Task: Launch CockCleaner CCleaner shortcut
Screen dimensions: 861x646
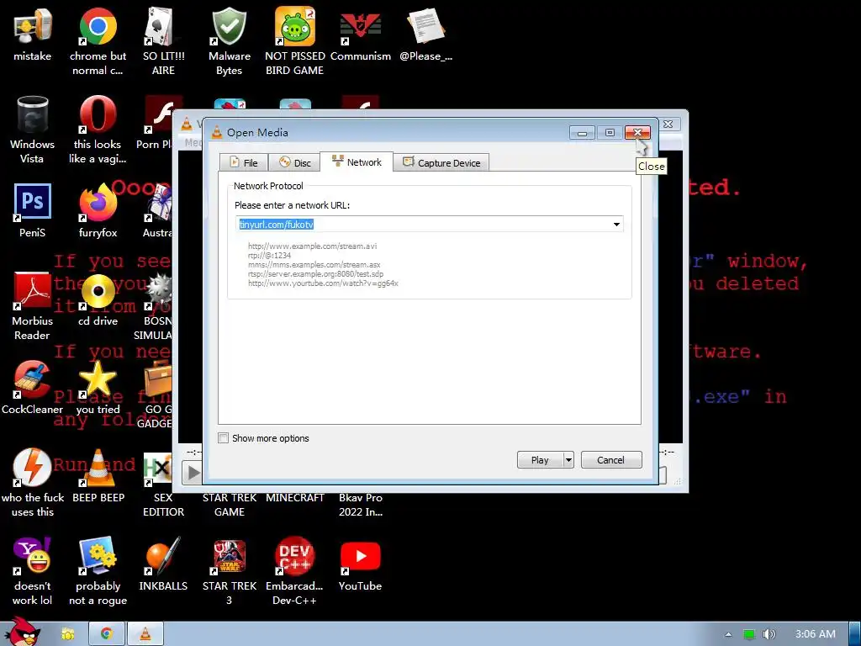Action: point(32,387)
